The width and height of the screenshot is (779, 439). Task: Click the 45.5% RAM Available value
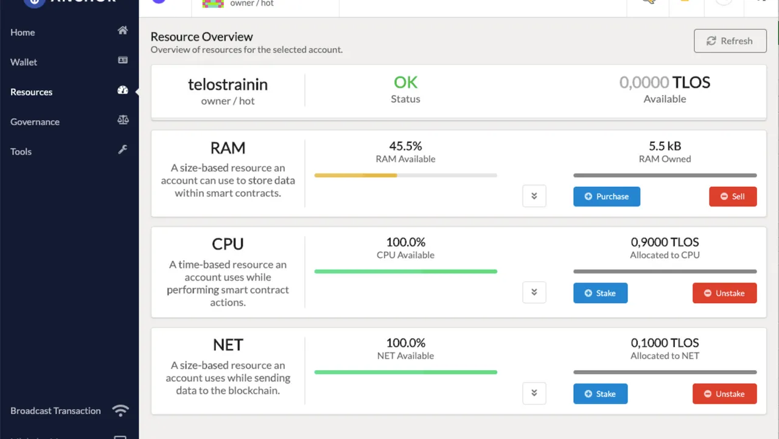coord(405,146)
